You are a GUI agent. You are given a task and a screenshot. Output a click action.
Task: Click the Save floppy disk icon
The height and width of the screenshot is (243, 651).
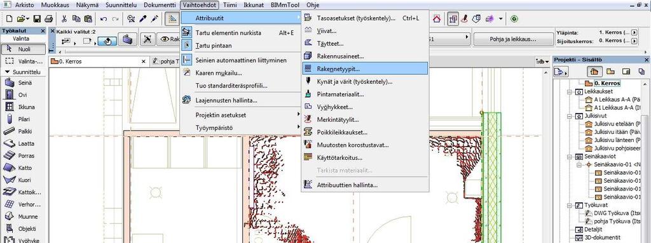coord(37,18)
